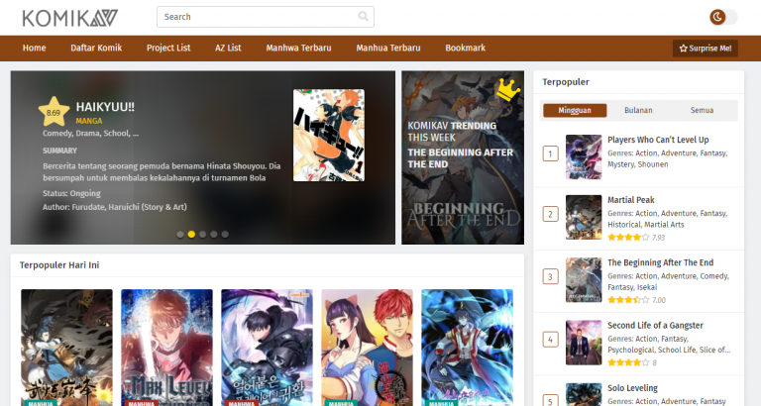Open Second Life of a Gangster title
This screenshot has height=406, width=761.
pos(655,326)
